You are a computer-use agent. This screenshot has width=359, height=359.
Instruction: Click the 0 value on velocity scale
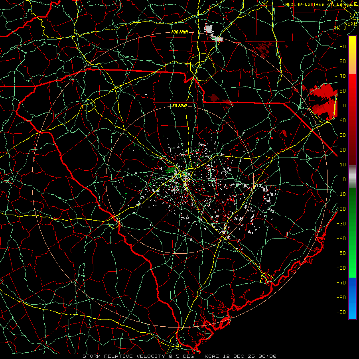pos(344,179)
